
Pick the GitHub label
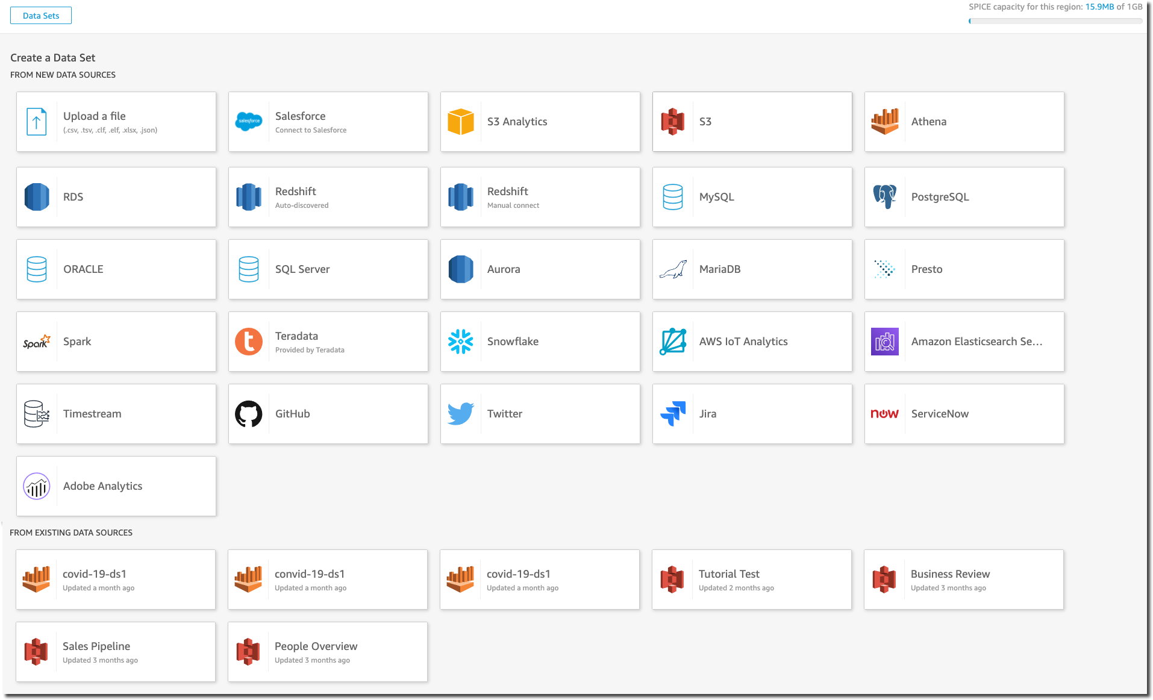(293, 414)
